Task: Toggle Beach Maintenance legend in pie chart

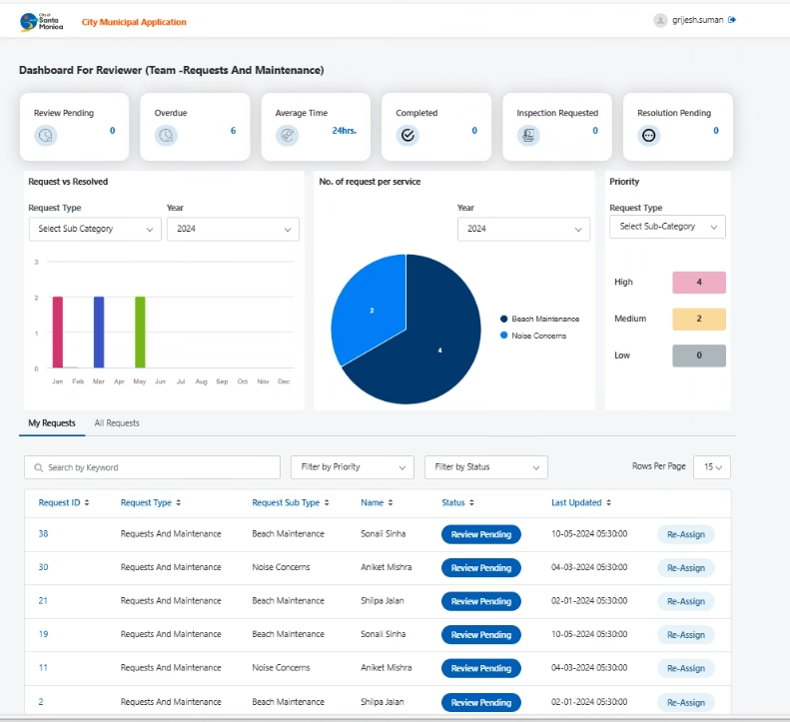Action: point(539,319)
